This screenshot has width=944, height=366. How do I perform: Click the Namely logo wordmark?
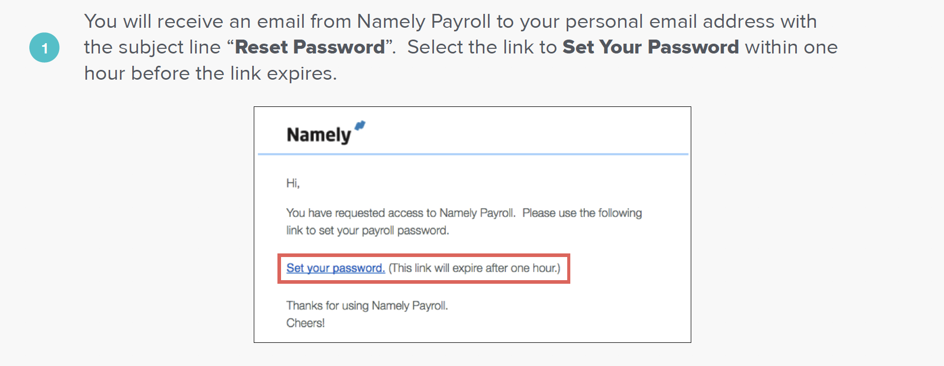pyautogui.click(x=319, y=135)
